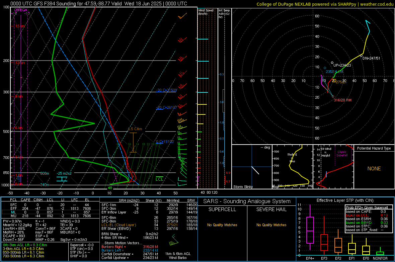The height and width of the screenshot is (262, 395).
Task: Click the DN=247/51 circle on hodograph
Action: pyautogui.click(x=361, y=56)
